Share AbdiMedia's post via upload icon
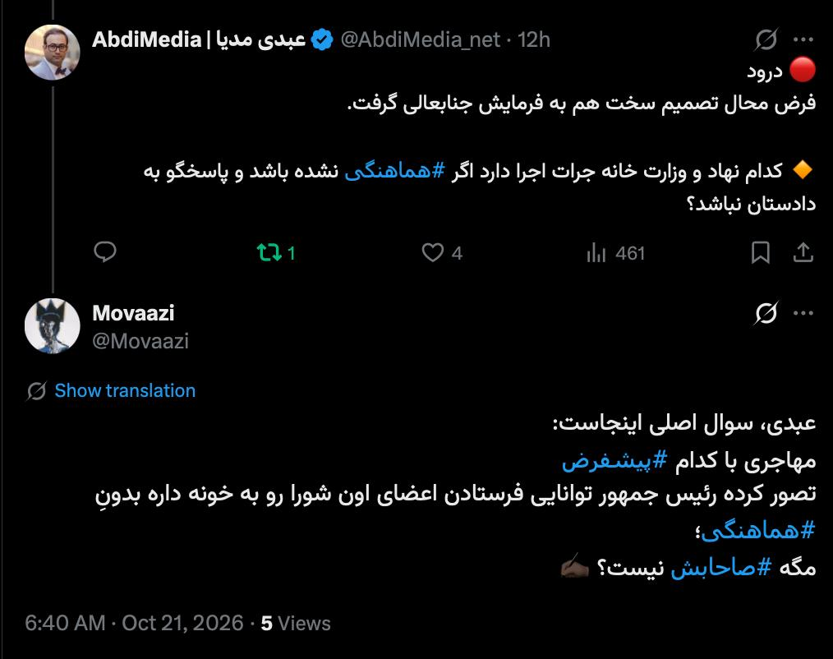 [803, 252]
